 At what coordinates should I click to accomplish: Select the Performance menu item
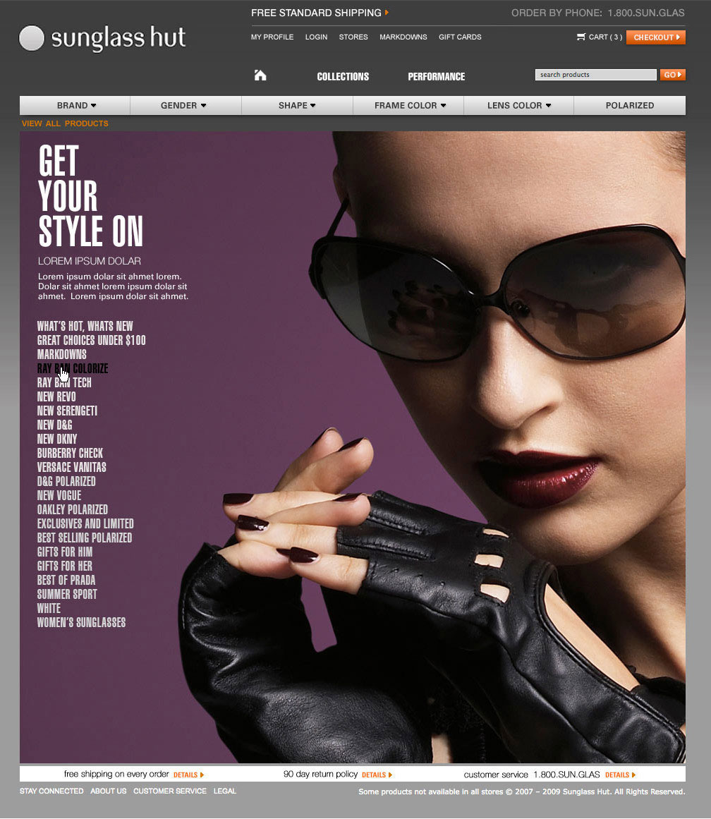pyautogui.click(x=436, y=76)
